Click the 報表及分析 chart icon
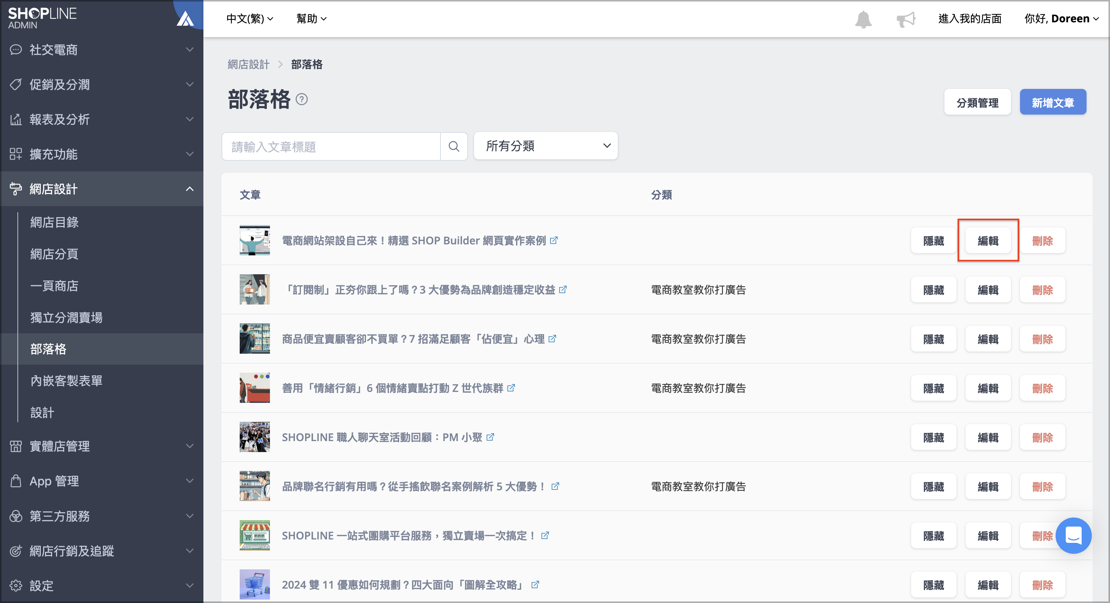The height and width of the screenshot is (603, 1110). coord(16,120)
